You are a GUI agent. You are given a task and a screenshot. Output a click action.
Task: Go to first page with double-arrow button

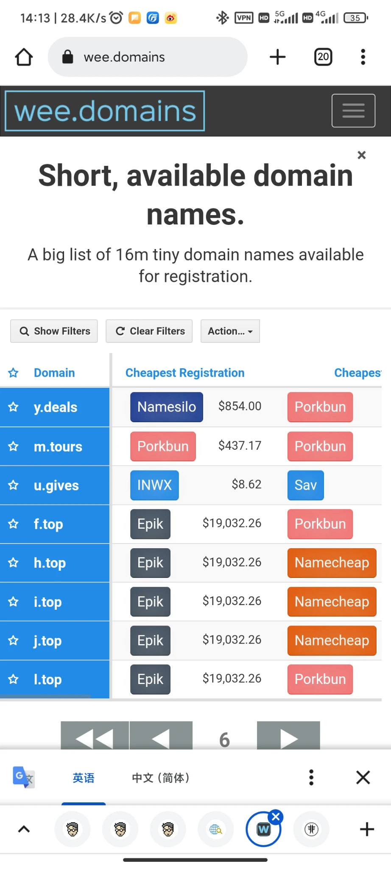[95, 737]
